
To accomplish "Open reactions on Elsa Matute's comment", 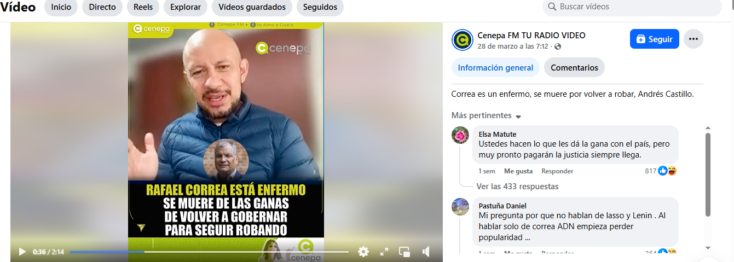I will click(x=667, y=171).
